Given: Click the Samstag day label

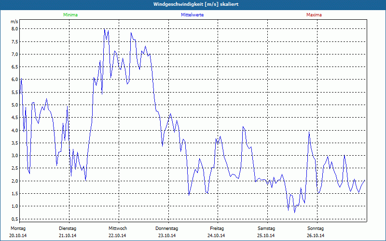Looking at the screenshot, I should click(266, 228).
